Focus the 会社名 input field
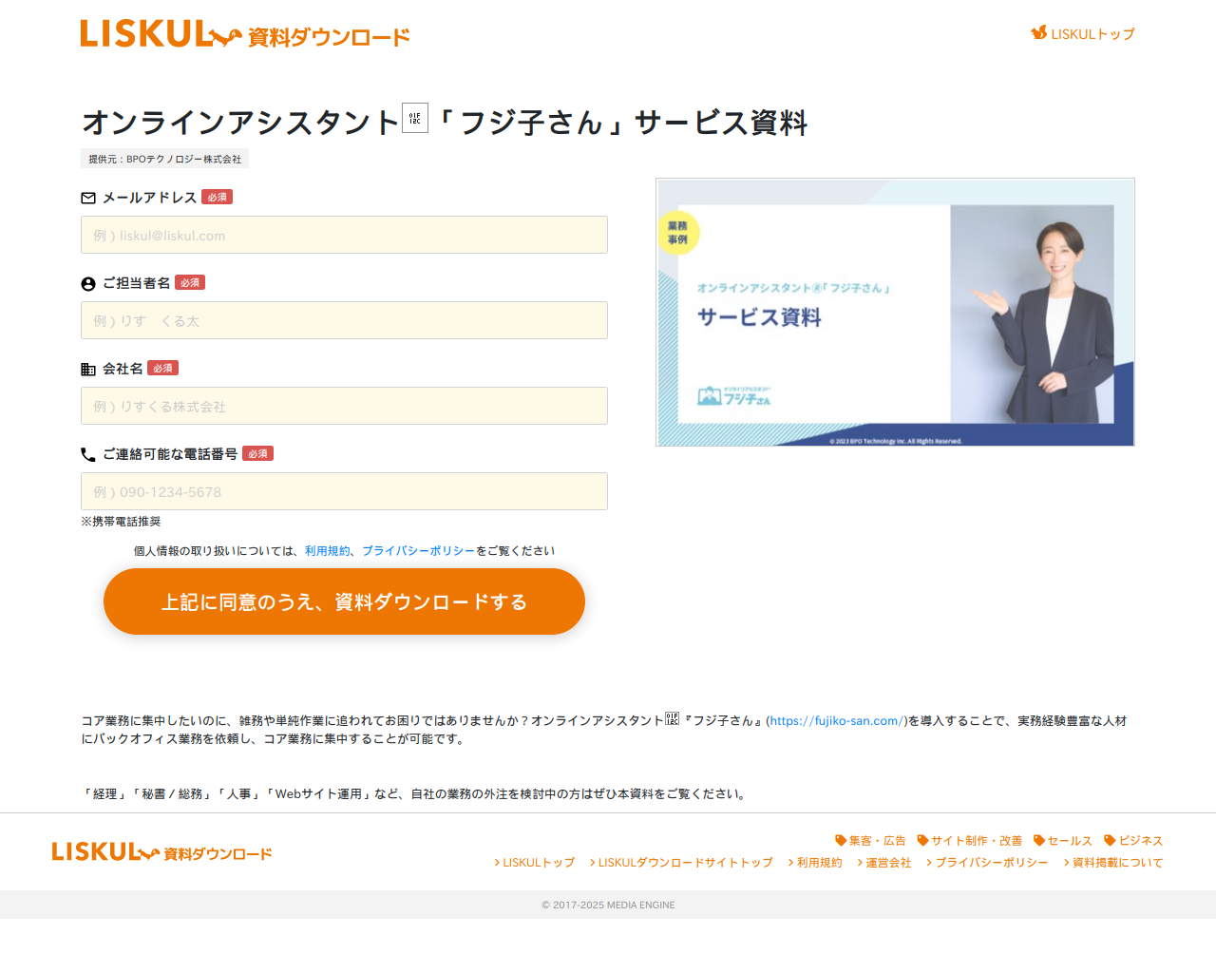 [x=344, y=406]
